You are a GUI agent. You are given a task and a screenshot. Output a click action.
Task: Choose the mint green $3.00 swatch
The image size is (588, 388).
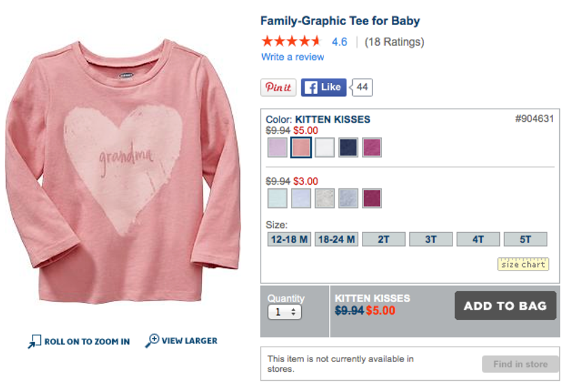coord(277,198)
